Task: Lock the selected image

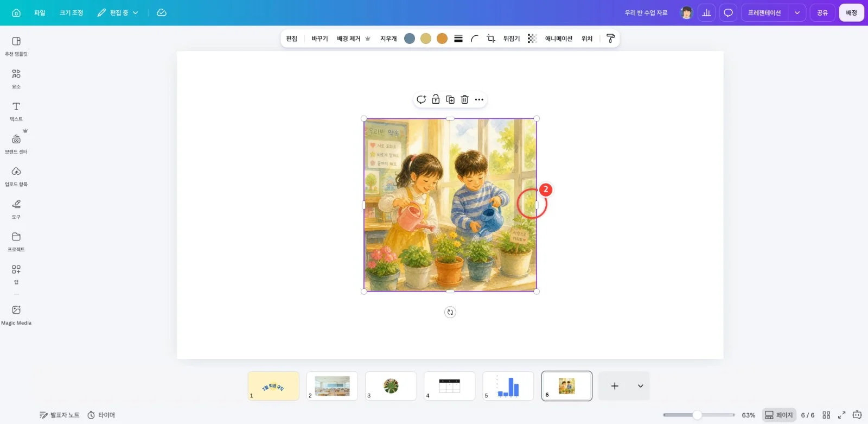Action: click(x=436, y=99)
